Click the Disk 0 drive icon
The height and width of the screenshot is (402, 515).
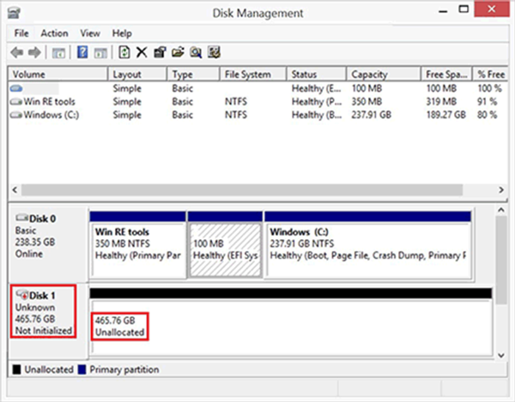(x=22, y=217)
